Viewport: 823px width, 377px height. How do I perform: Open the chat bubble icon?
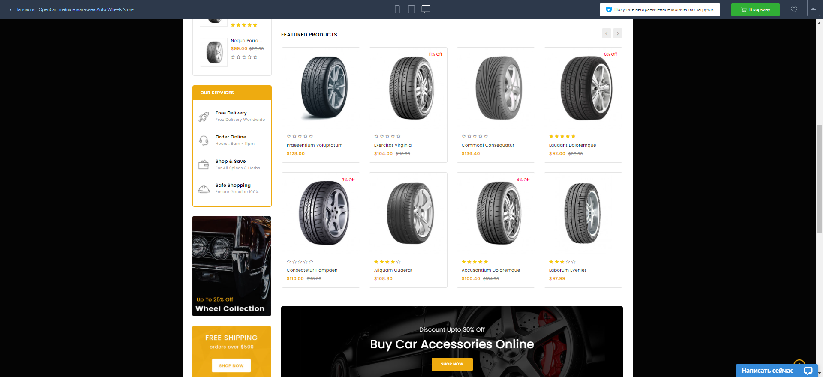point(808,371)
